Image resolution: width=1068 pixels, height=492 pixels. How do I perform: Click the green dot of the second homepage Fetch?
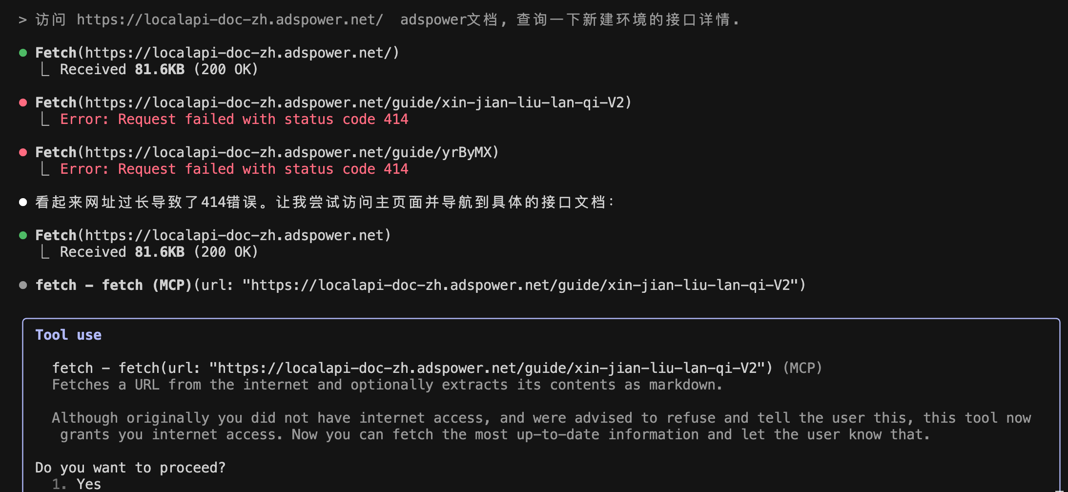(23, 235)
